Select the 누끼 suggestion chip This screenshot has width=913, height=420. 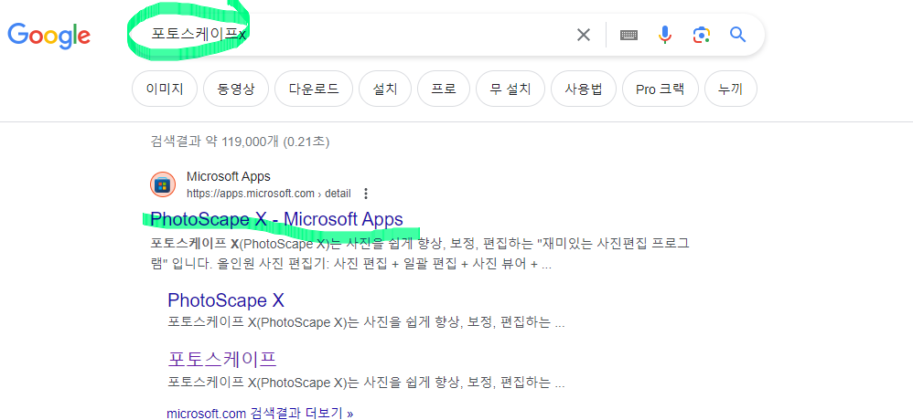[x=731, y=89]
